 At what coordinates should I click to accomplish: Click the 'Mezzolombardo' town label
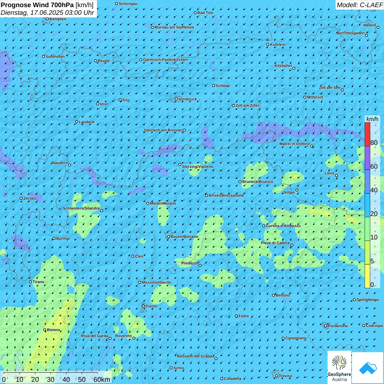(x=156, y=282)
